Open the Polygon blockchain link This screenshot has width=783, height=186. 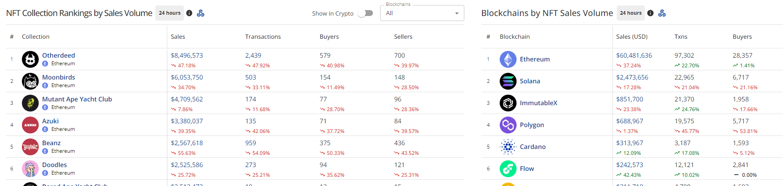click(532, 125)
